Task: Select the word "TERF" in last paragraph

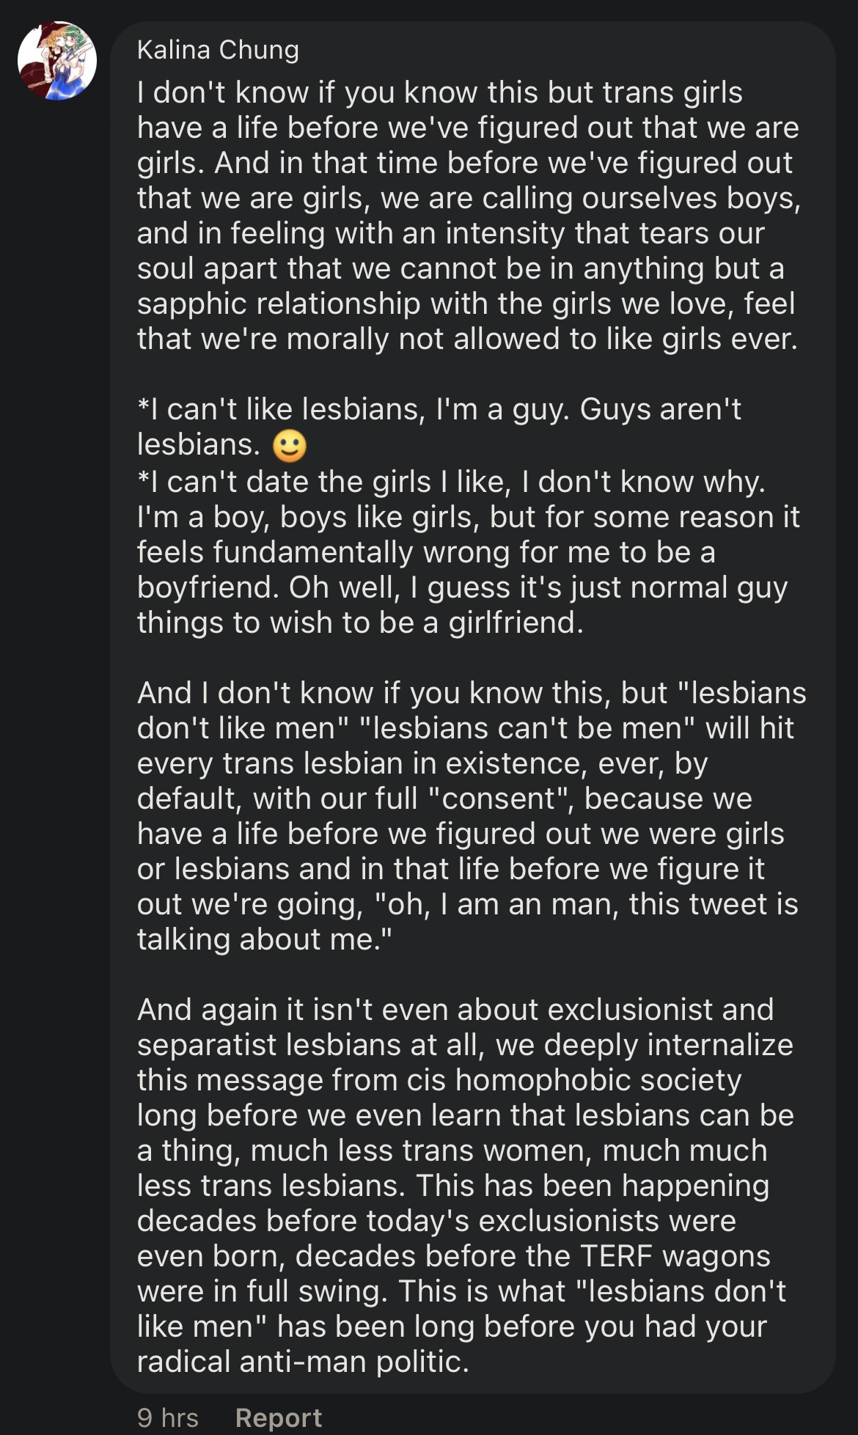Action: [616, 1256]
